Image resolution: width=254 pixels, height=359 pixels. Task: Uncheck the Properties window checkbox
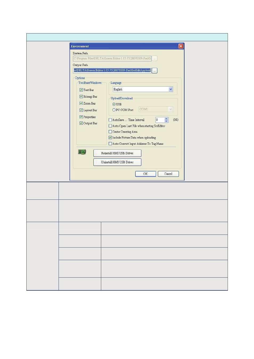point(81,117)
